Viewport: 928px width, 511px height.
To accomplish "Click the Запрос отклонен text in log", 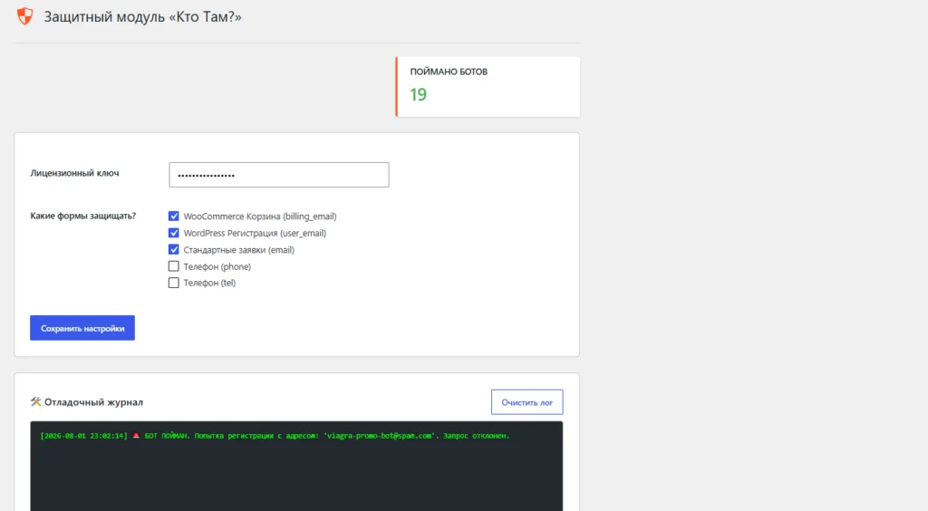I will click(477, 436).
